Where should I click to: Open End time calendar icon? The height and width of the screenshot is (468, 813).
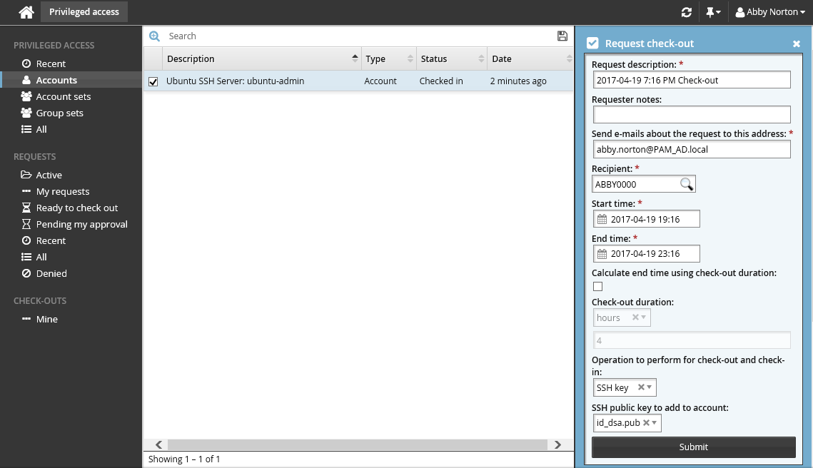[602, 253]
